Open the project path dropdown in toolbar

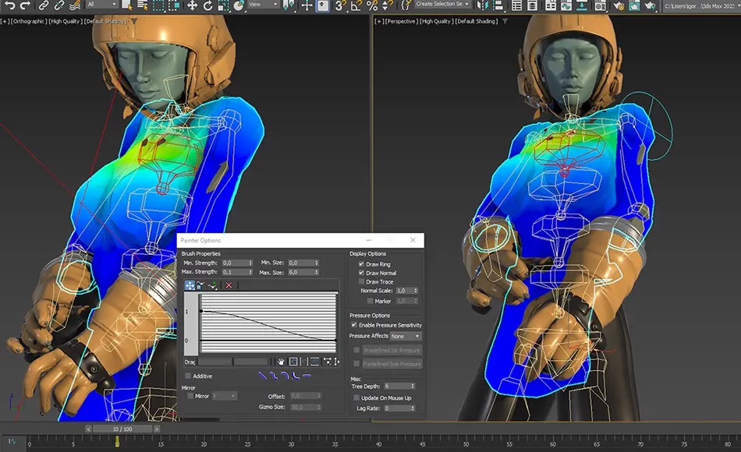(701, 5)
